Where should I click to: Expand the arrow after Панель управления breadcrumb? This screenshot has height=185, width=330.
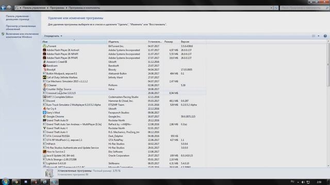(48, 8)
